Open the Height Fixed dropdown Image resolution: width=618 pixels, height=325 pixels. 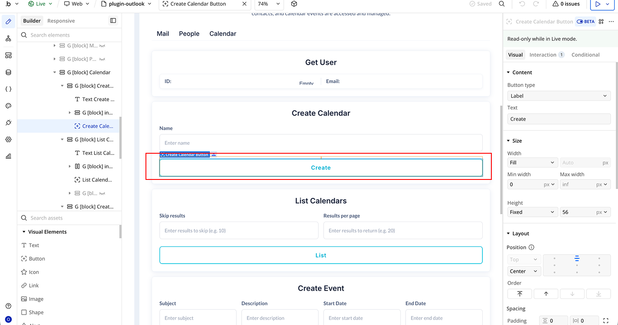coord(532,212)
